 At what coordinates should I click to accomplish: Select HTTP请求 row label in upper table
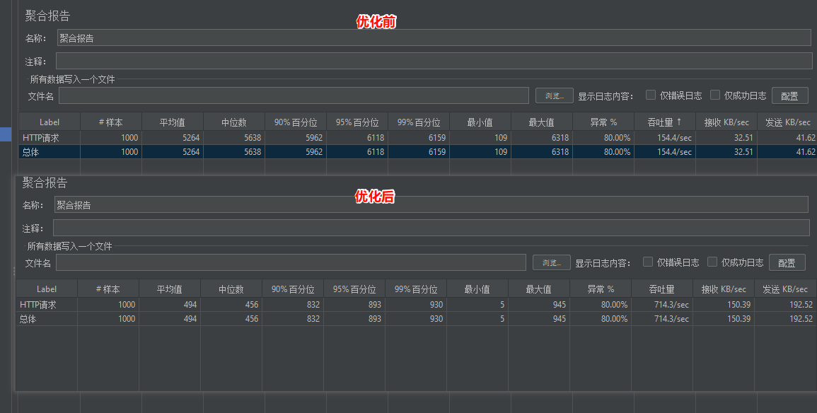pyautogui.click(x=41, y=137)
